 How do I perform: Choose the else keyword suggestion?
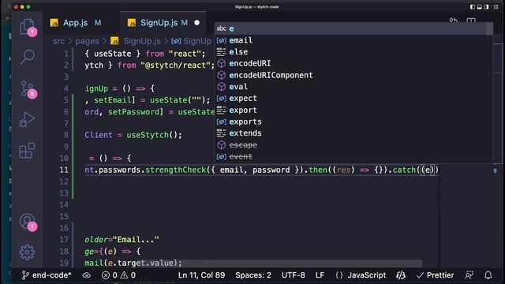[x=353, y=52]
